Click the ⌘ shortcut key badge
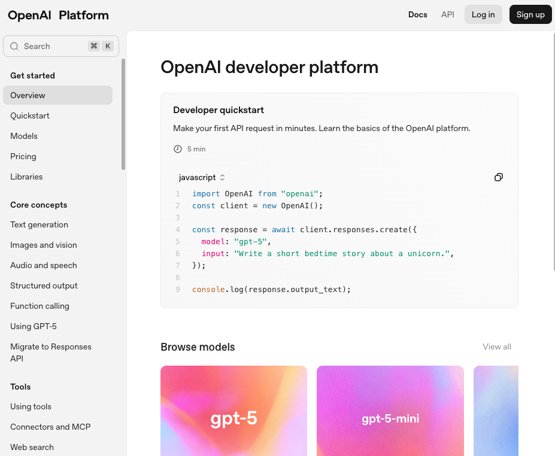Viewport: 555px width, 456px height. (x=94, y=46)
